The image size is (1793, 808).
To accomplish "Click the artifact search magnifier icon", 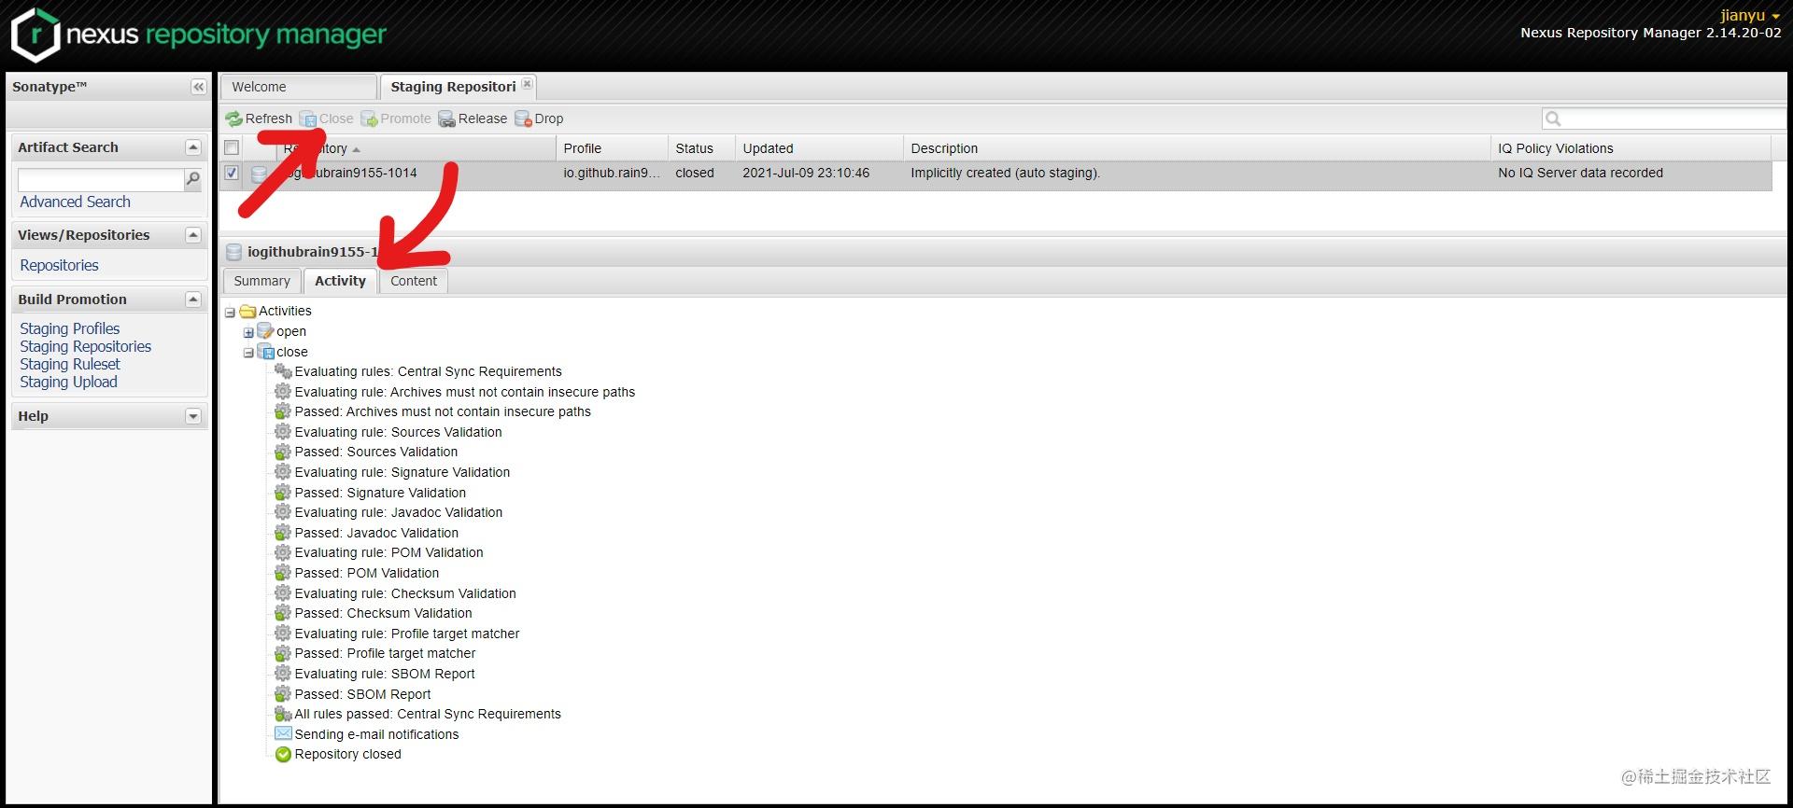I will coord(193,178).
